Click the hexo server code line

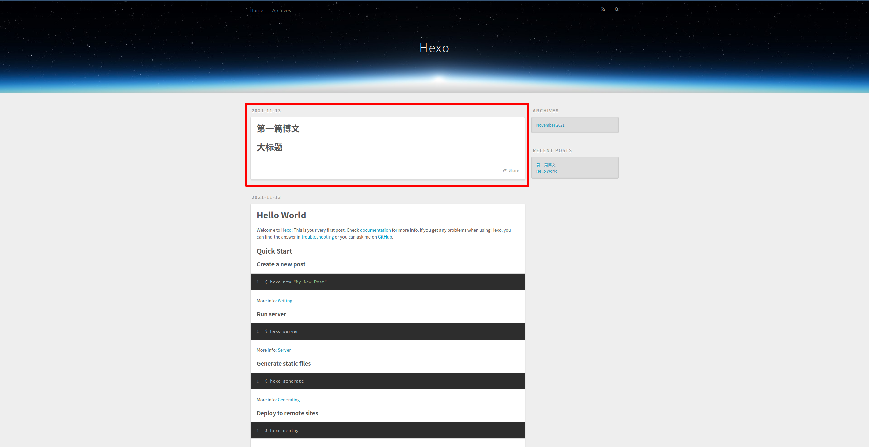point(281,331)
